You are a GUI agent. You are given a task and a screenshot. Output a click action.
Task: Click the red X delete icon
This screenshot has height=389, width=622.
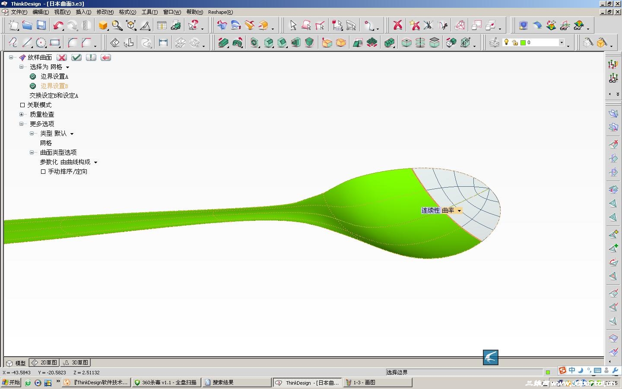[398, 26]
